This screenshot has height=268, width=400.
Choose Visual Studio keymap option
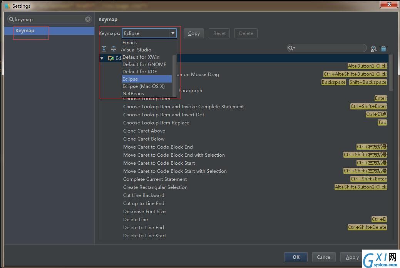pos(147,50)
